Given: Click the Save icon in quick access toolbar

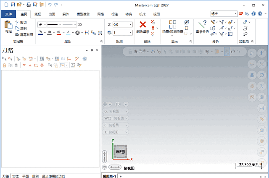Looking at the screenshot, I should coord(13,5).
